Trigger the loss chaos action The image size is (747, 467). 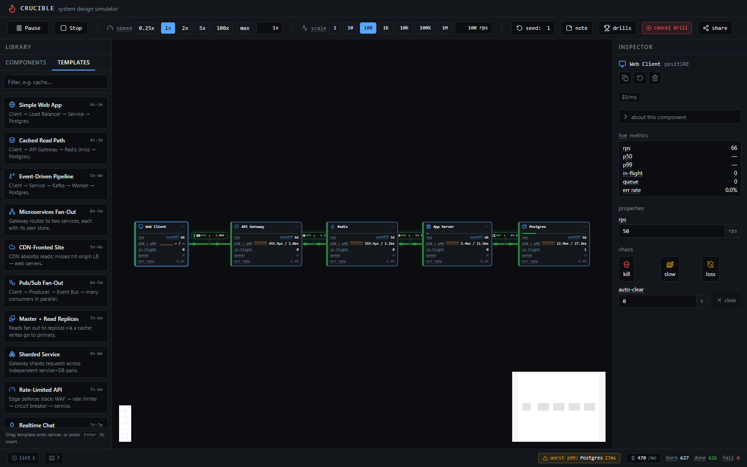[711, 269]
